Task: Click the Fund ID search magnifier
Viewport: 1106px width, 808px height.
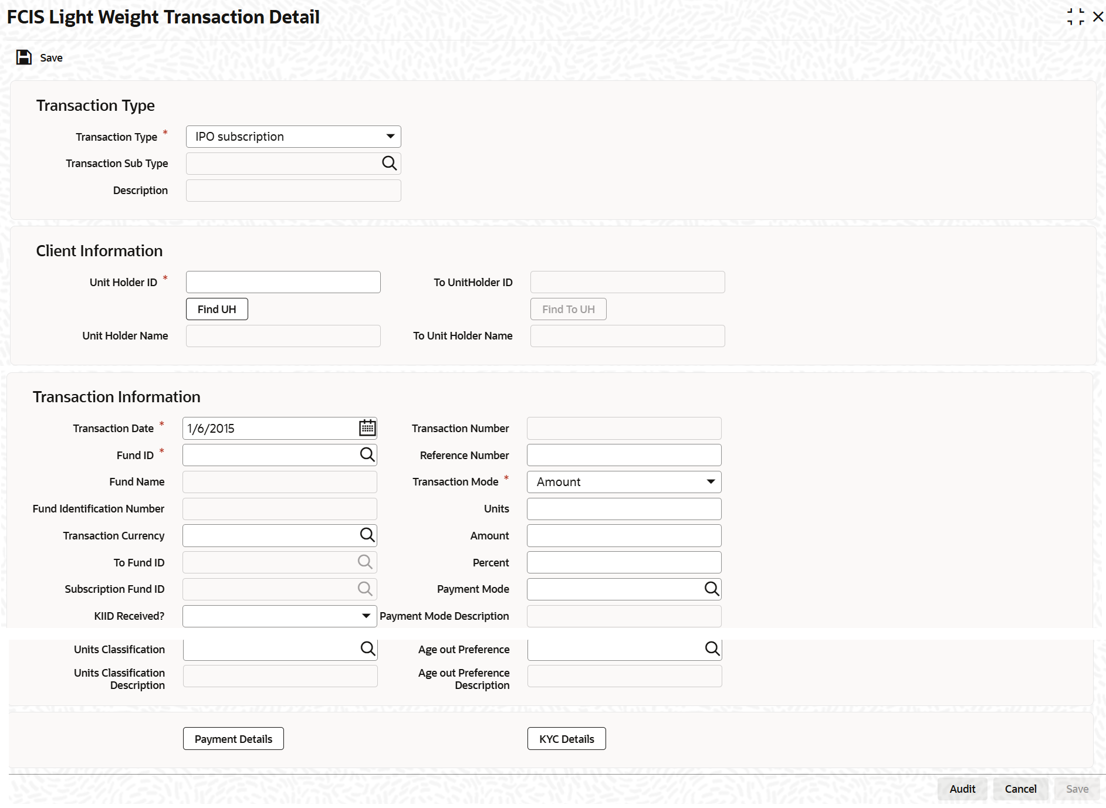Action: coord(367,454)
